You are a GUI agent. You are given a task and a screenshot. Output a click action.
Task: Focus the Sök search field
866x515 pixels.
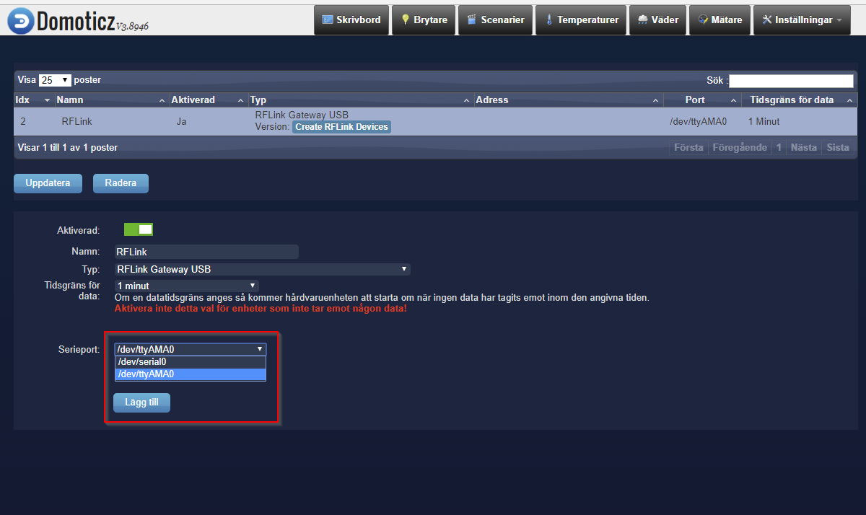[x=791, y=81]
